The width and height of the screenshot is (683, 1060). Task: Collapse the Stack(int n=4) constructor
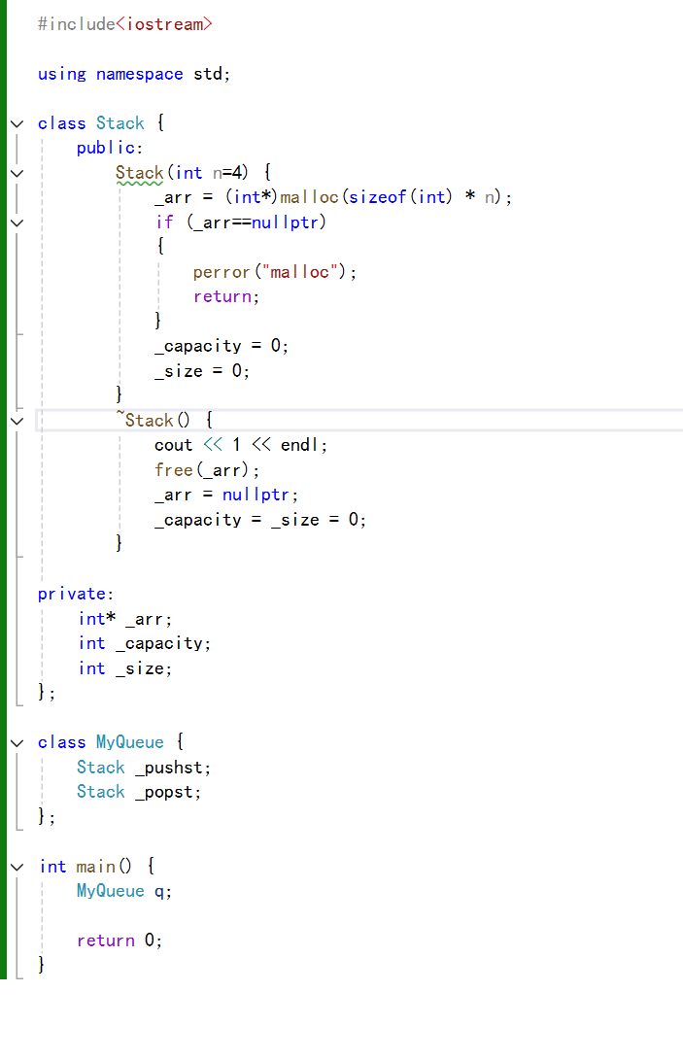pos(17,173)
